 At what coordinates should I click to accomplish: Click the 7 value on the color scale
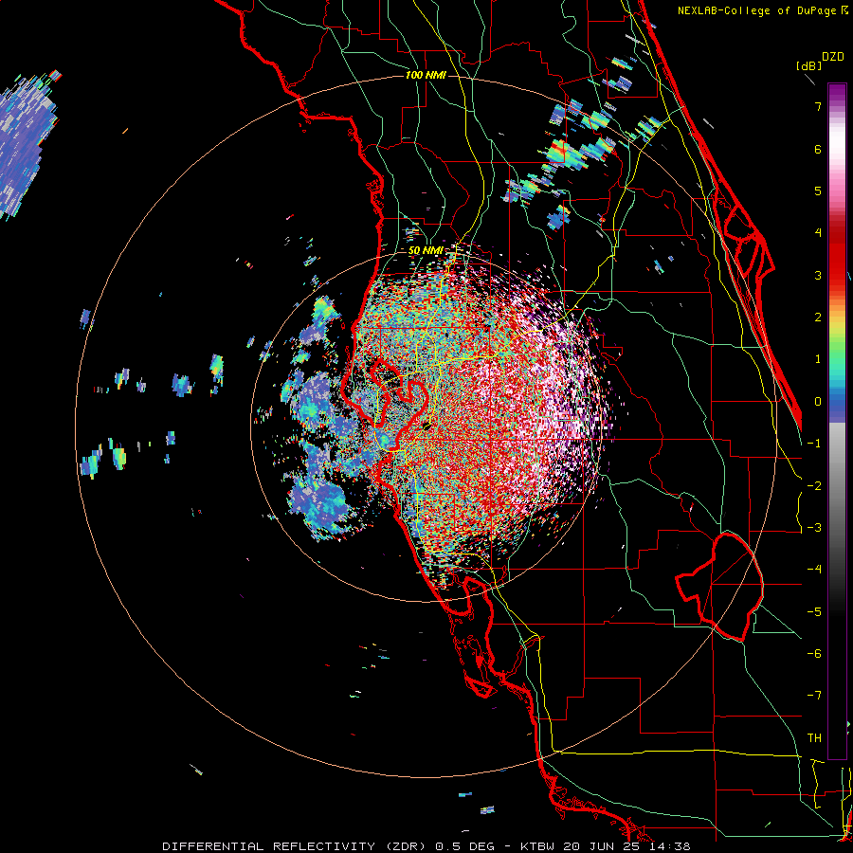click(818, 106)
